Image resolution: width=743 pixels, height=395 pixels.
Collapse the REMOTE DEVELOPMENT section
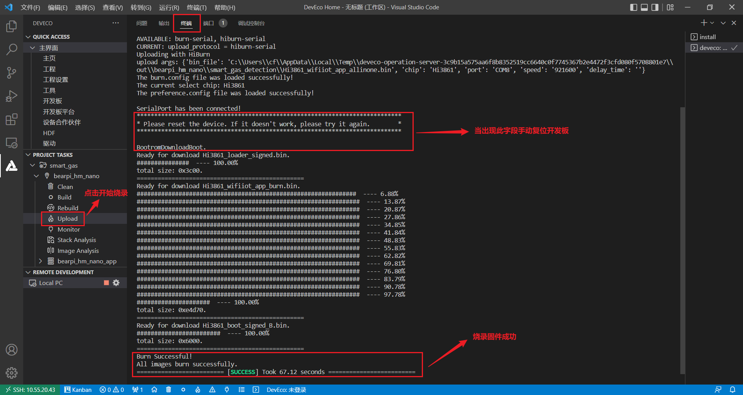(28, 272)
